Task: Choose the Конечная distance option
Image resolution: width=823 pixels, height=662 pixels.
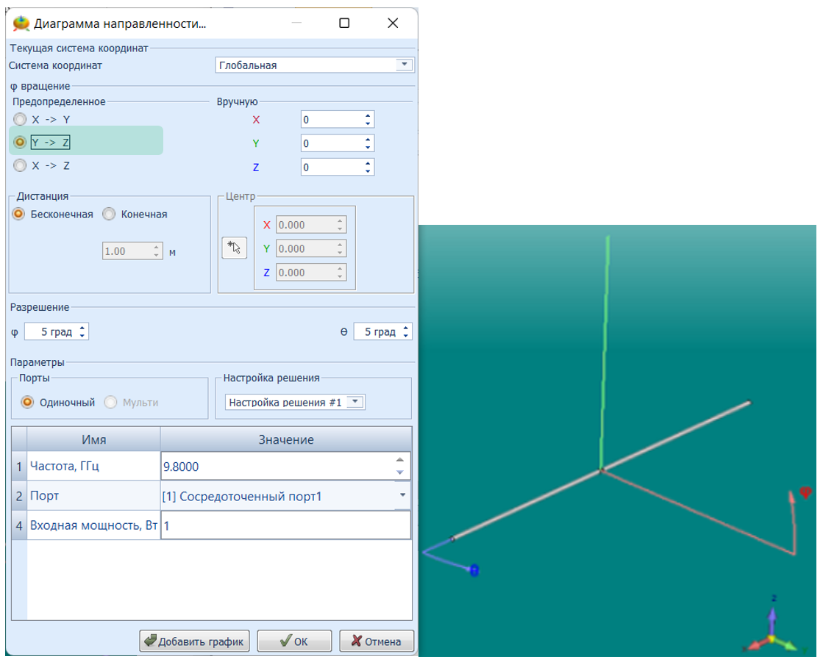Action: [110, 215]
